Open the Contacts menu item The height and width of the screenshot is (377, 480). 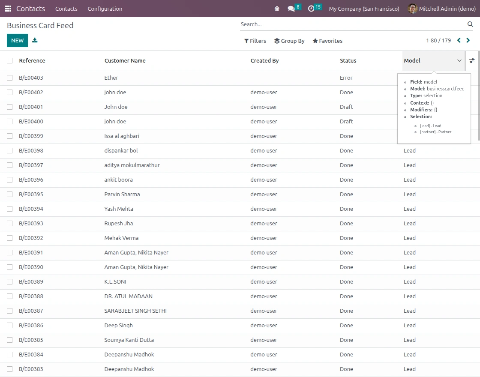point(66,9)
